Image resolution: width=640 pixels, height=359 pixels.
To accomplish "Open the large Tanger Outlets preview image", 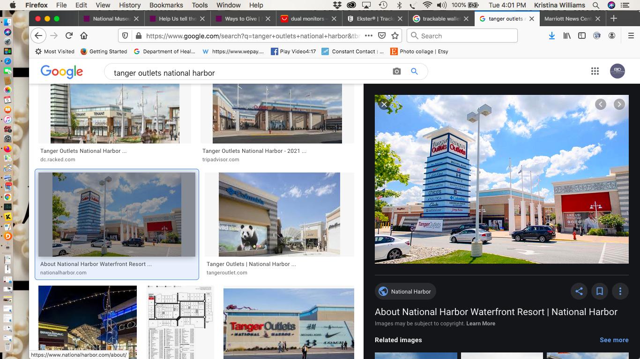I will 501,179.
